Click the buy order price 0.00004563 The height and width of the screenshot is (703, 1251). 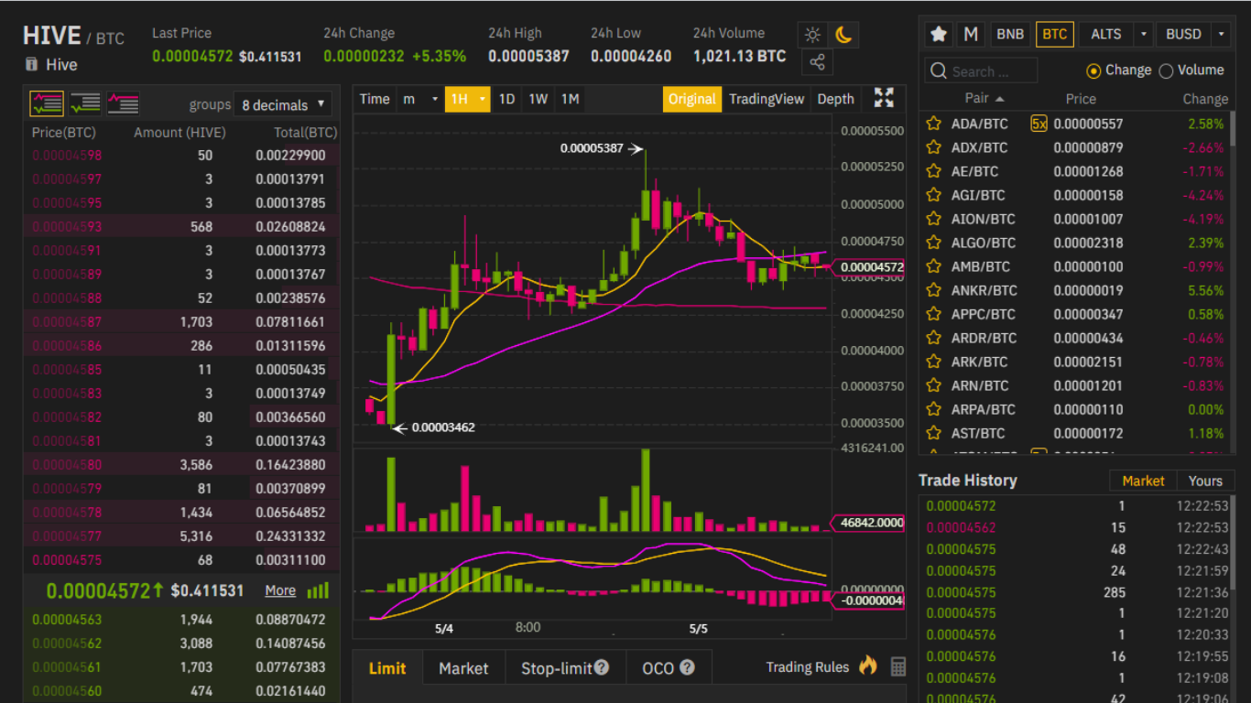coord(67,620)
